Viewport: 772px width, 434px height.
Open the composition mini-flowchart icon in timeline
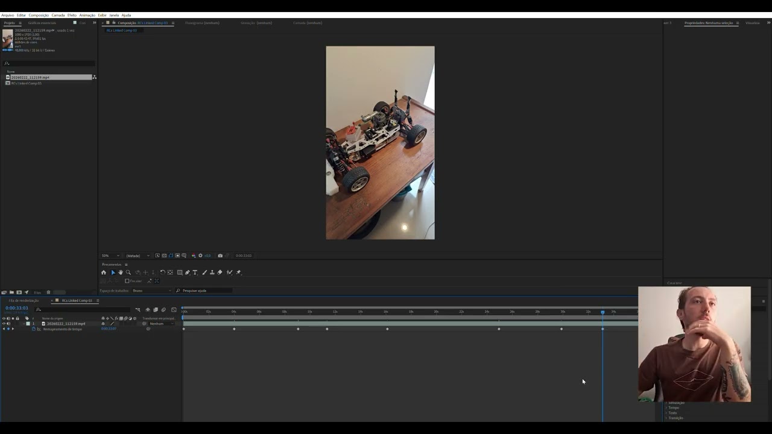138,310
